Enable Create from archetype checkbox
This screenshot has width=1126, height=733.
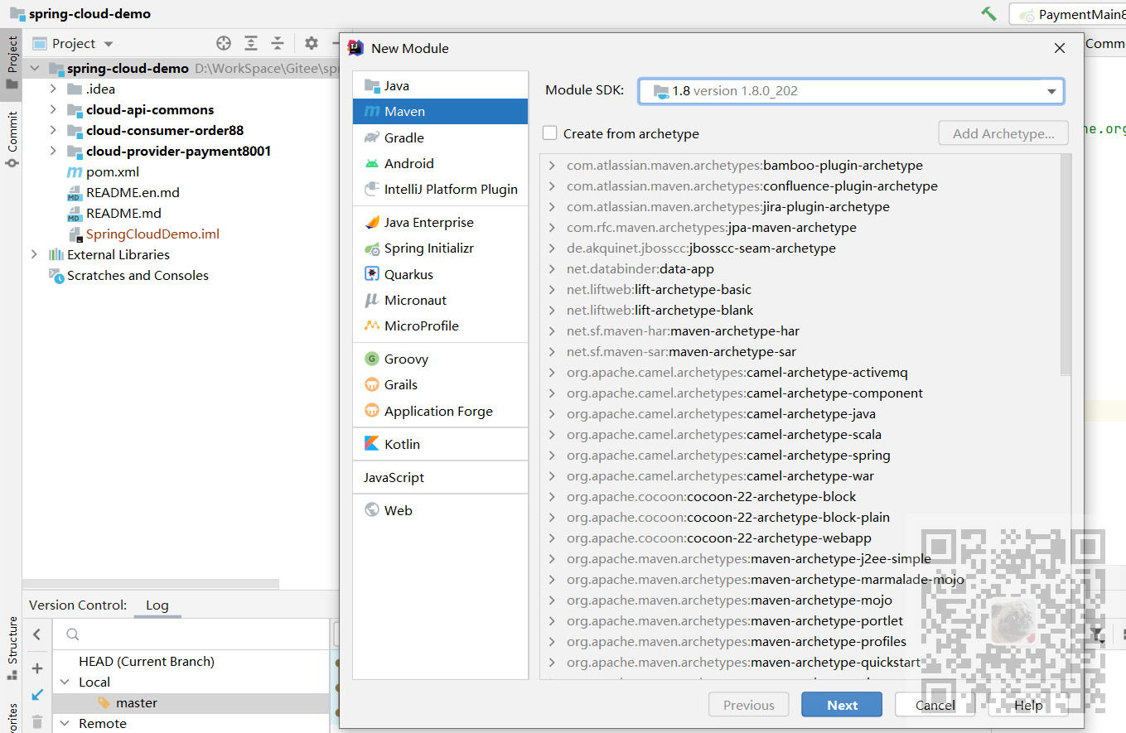[x=550, y=133]
